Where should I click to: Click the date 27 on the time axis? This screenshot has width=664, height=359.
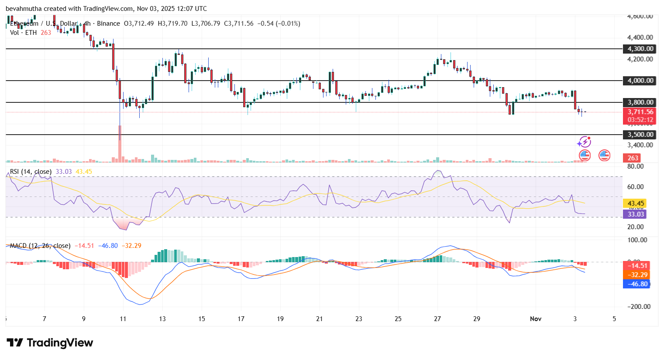pyautogui.click(x=437, y=318)
